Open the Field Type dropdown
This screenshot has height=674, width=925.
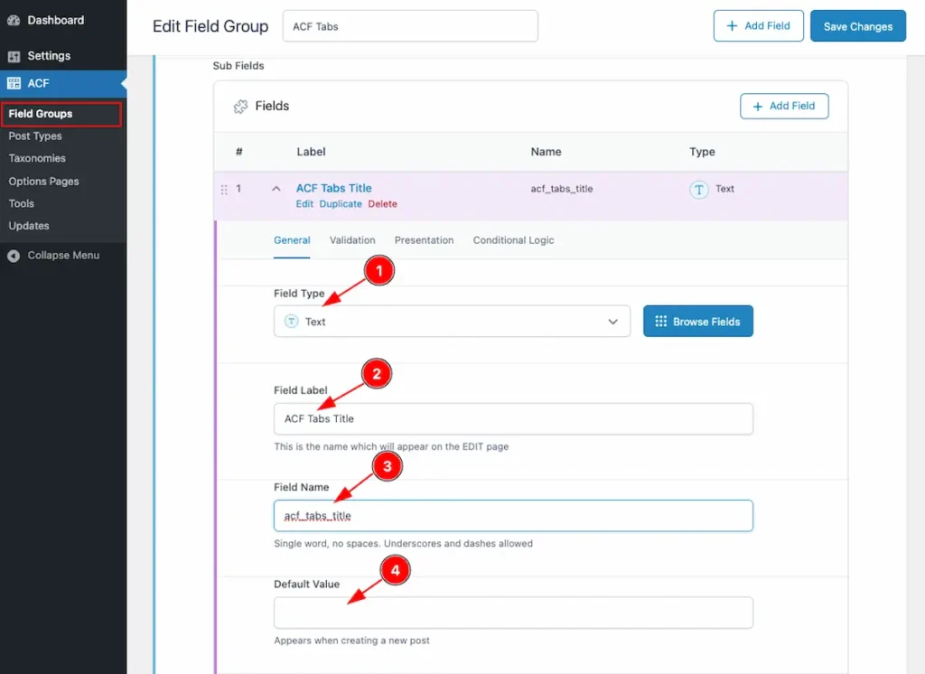(452, 322)
